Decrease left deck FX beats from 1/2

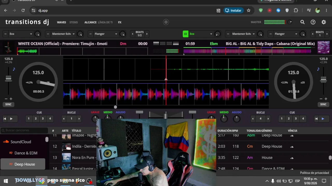pos(133,34)
